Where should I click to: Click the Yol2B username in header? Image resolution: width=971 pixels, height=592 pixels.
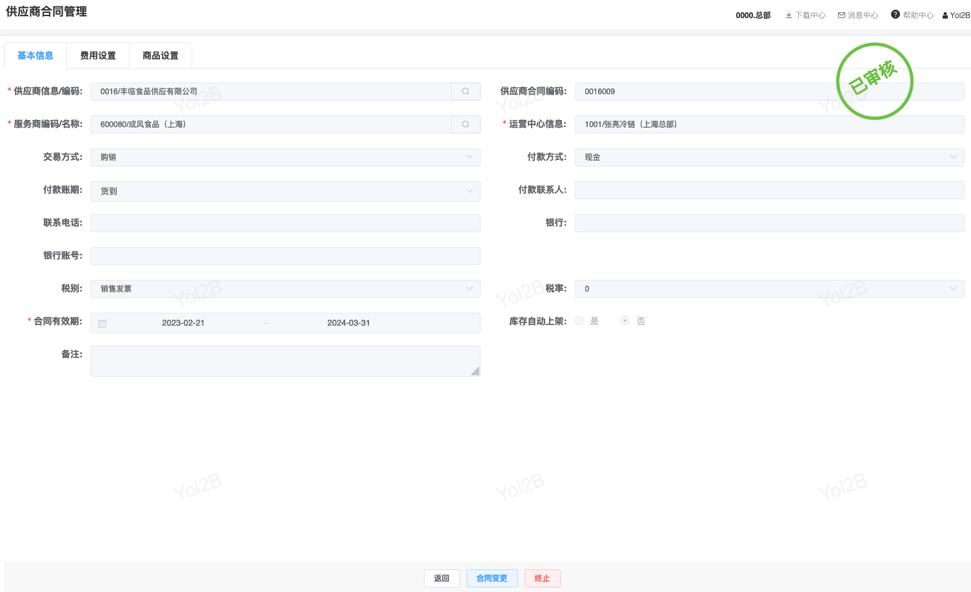click(x=960, y=15)
